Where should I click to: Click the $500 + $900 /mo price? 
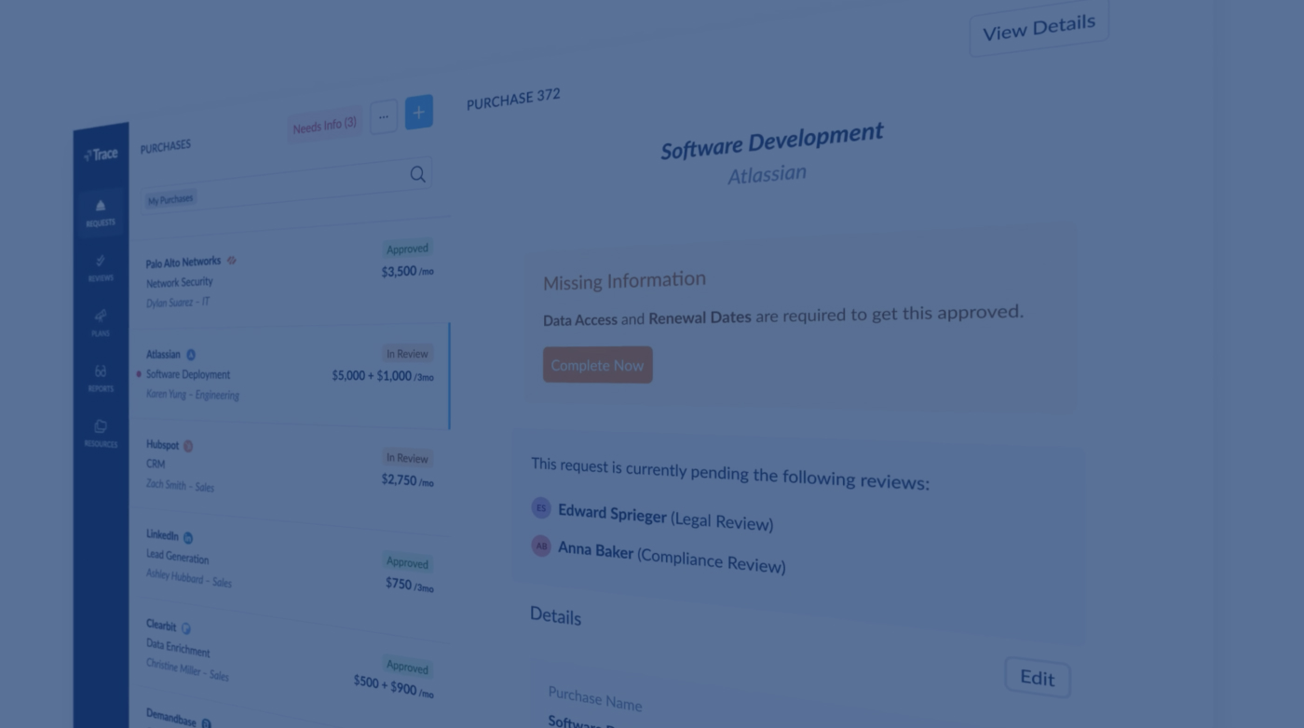(393, 687)
